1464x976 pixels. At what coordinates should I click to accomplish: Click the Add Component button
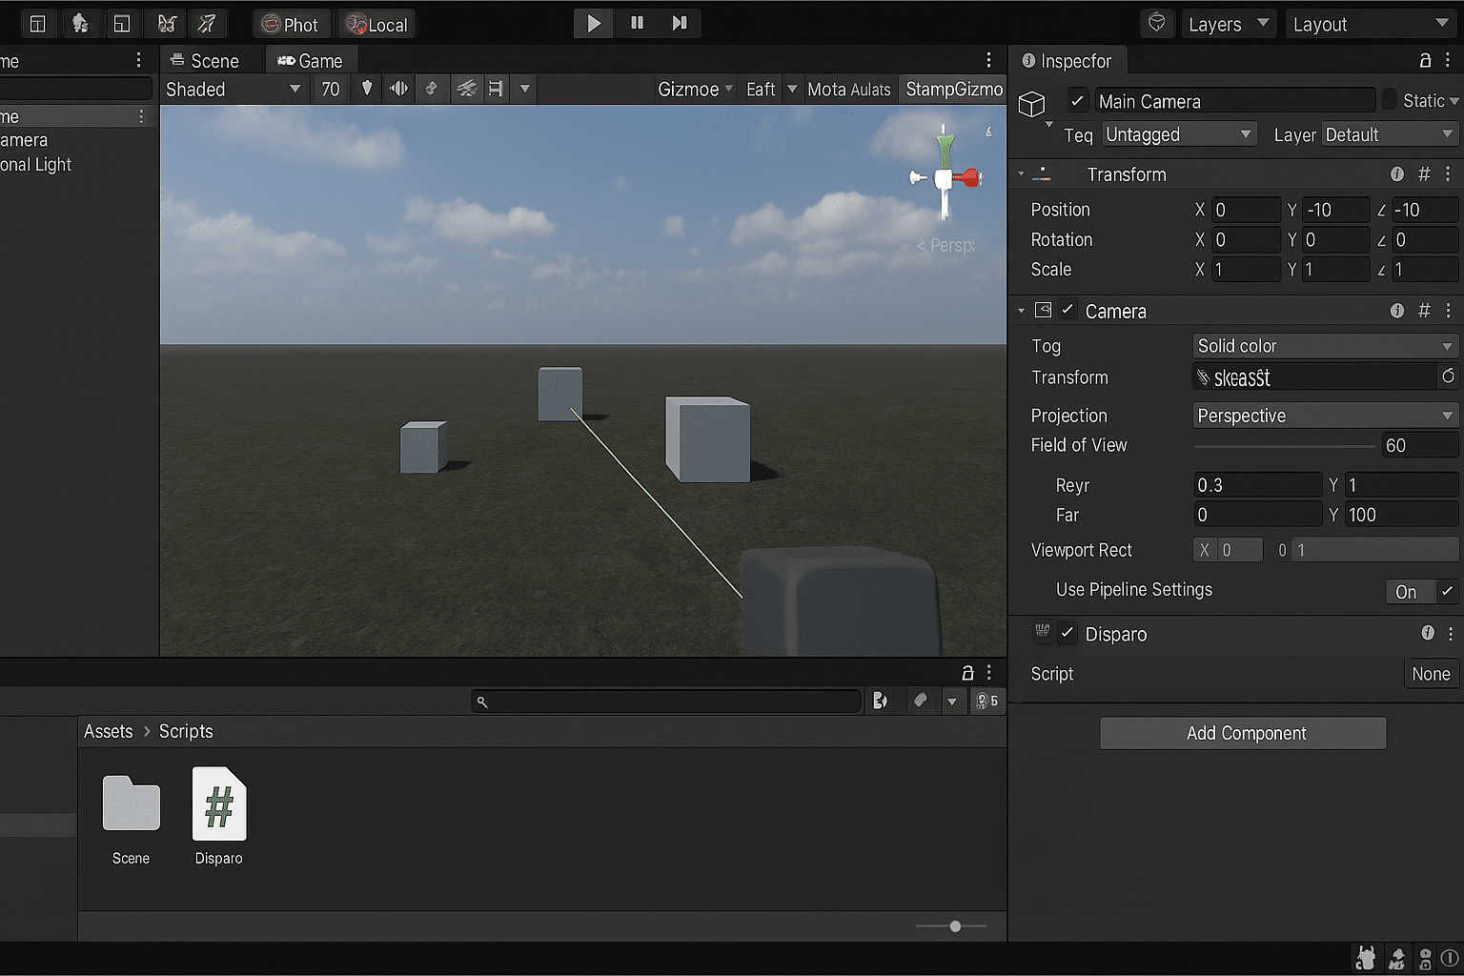point(1243,733)
